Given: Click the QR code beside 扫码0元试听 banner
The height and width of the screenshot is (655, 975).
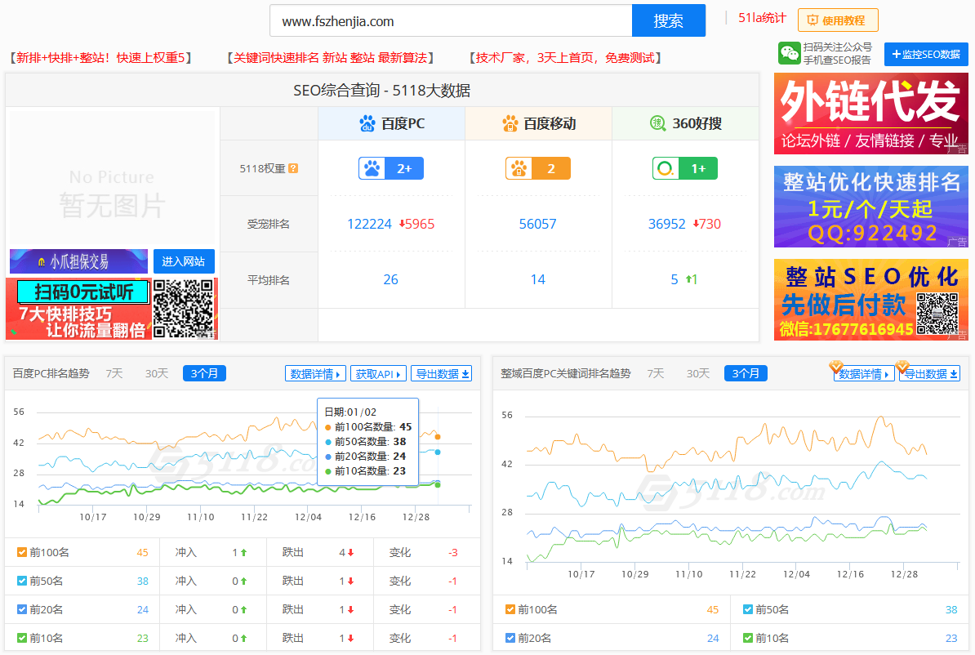Looking at the screenshot, I should point(184,309).
